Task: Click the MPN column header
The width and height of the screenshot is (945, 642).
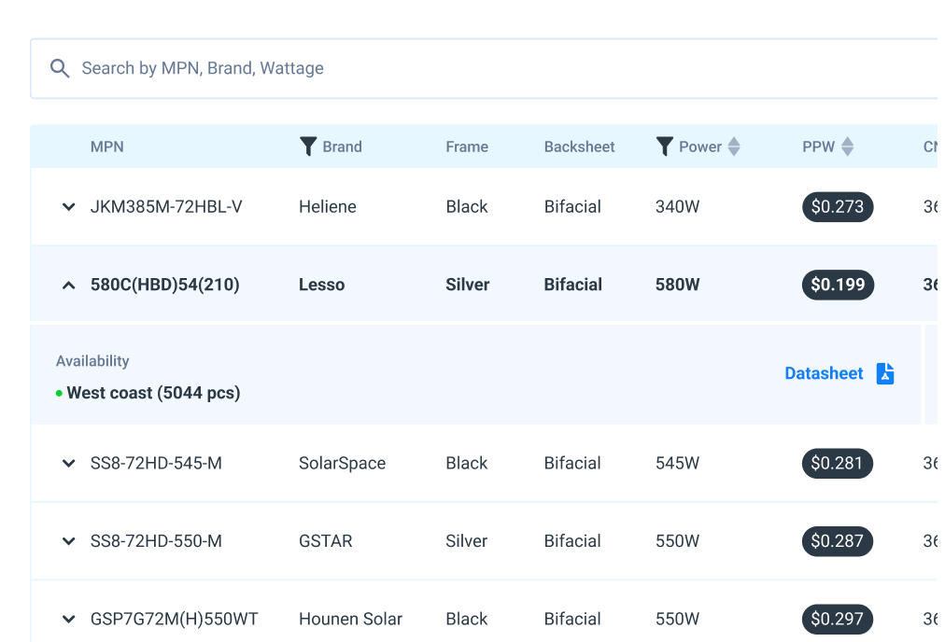Action: click(x=106, y=147)
